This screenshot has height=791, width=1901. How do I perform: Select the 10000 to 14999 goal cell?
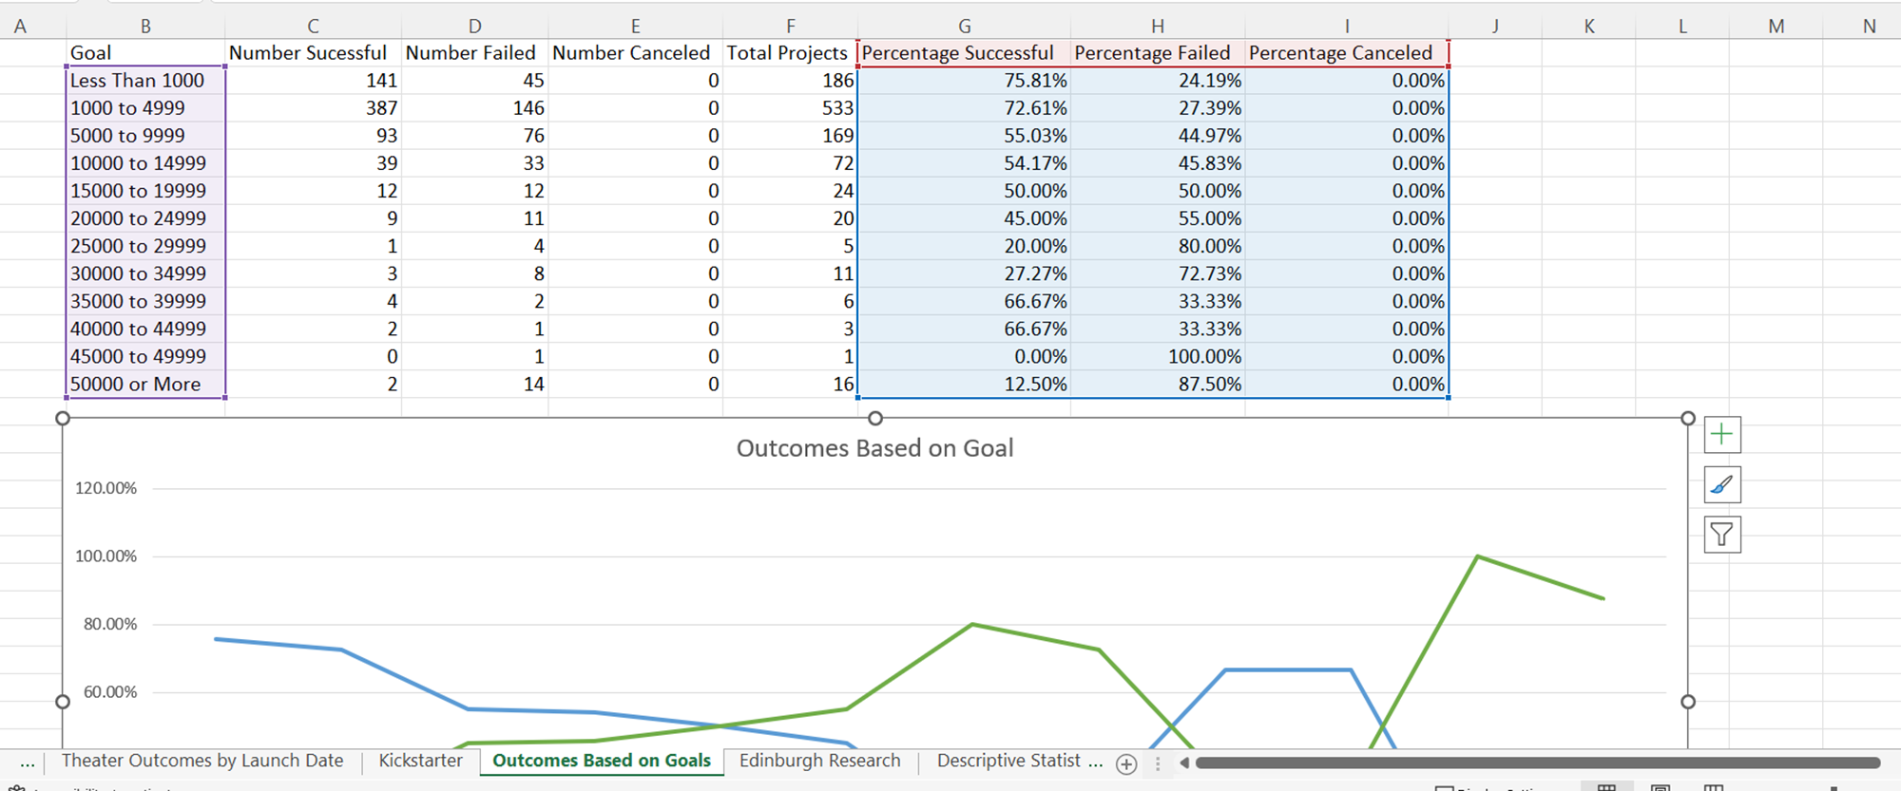pyautogui.click(x=145, y=163)
